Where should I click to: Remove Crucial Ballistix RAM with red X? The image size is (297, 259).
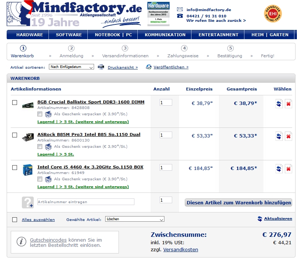point(288,104)
